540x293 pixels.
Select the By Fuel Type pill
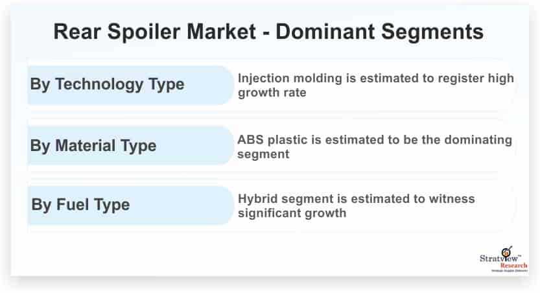130,205
